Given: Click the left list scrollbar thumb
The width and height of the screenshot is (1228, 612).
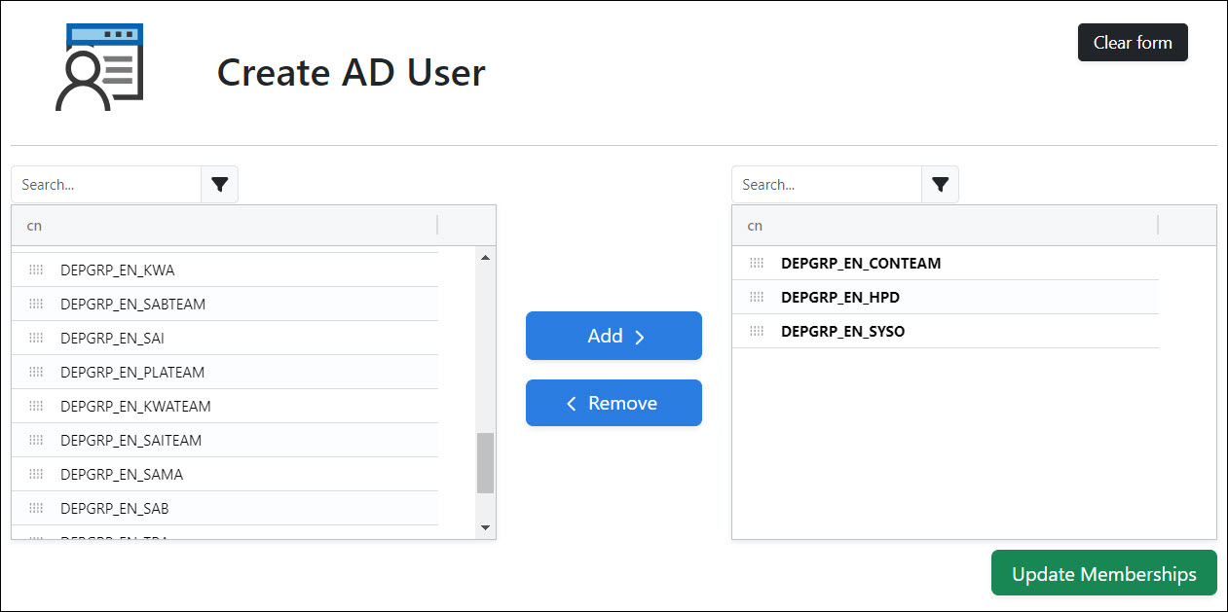Looking at the screenshot, I should (x=485, y=463).
